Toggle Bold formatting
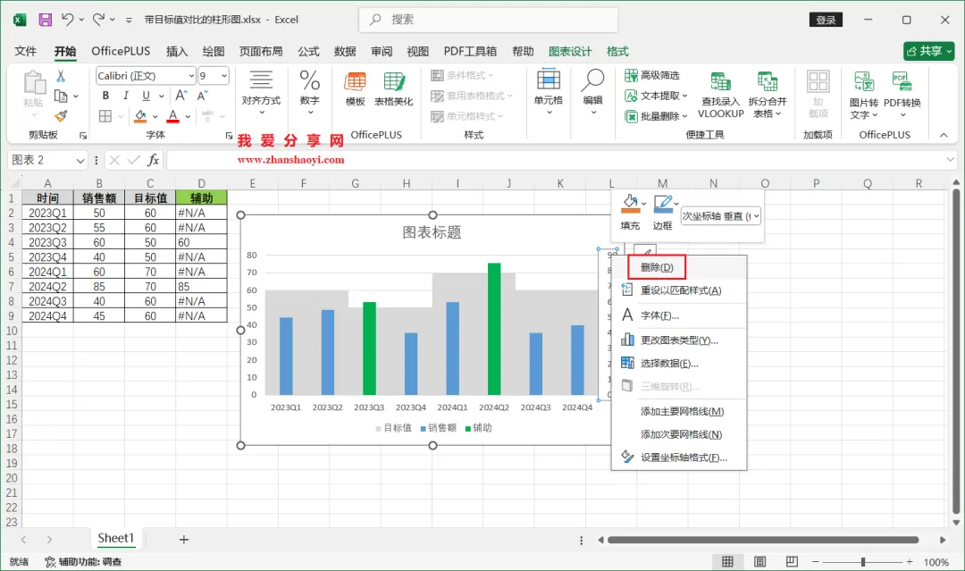 click(105, 96)
